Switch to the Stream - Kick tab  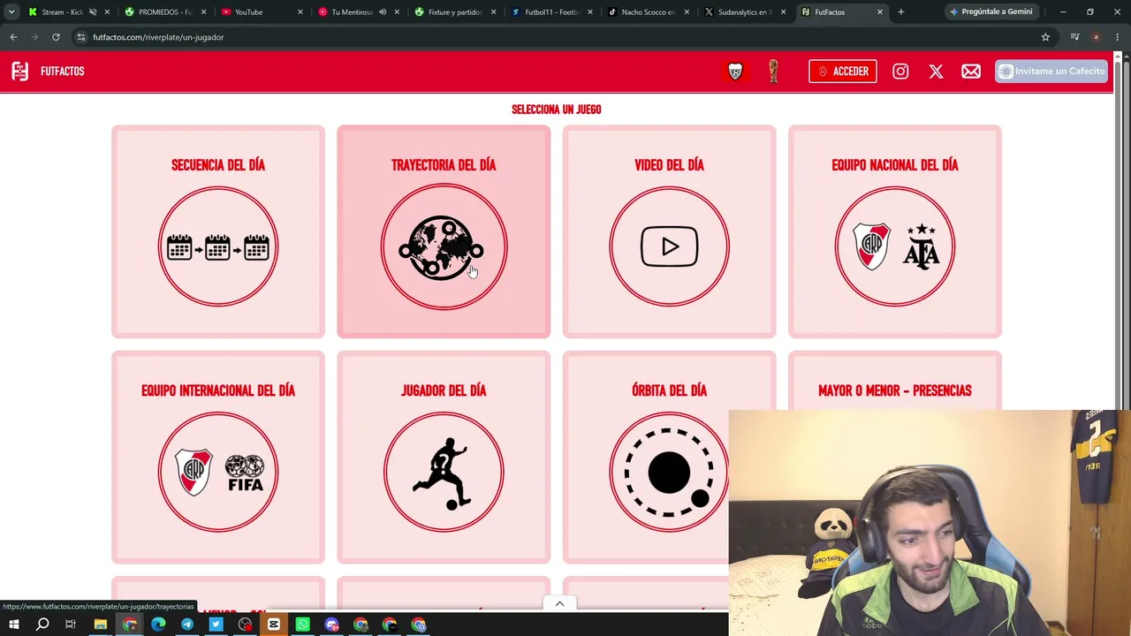(x=62, y=12)
